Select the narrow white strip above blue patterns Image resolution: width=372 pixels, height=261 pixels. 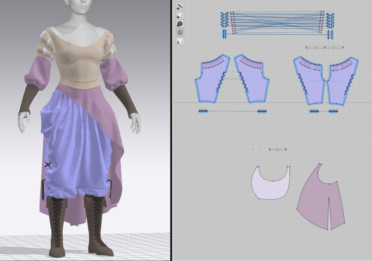click(x=324, y=48)
